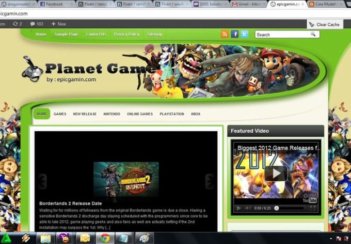Switch to the Cara Mudah browser tab

pos(326,4)
